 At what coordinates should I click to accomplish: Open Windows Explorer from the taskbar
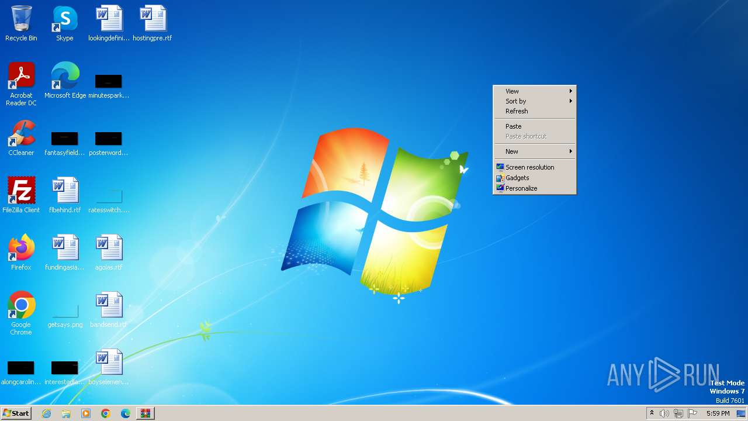(66, 413)
